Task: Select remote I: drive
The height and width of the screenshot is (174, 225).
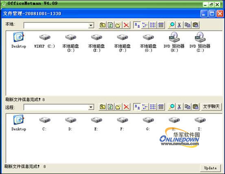Action: (x=200, y=123)
